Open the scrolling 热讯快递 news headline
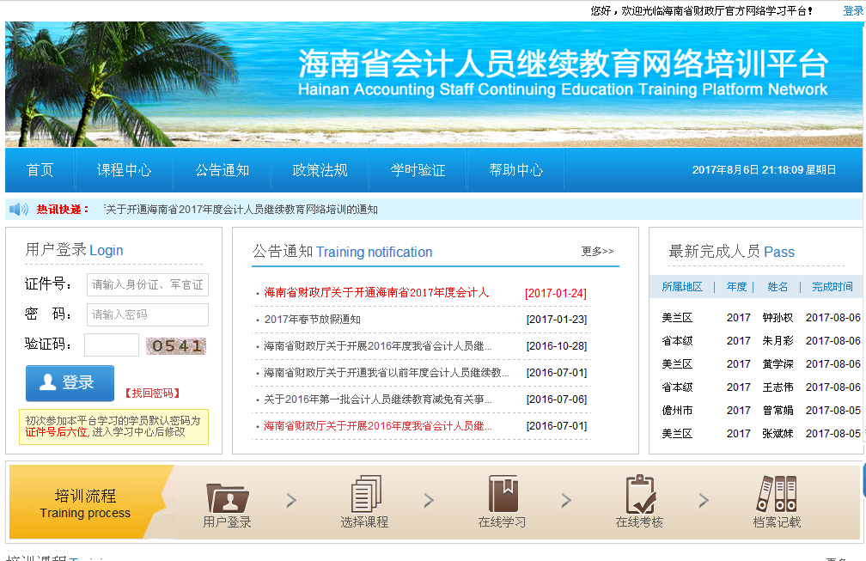 [241, 210]
